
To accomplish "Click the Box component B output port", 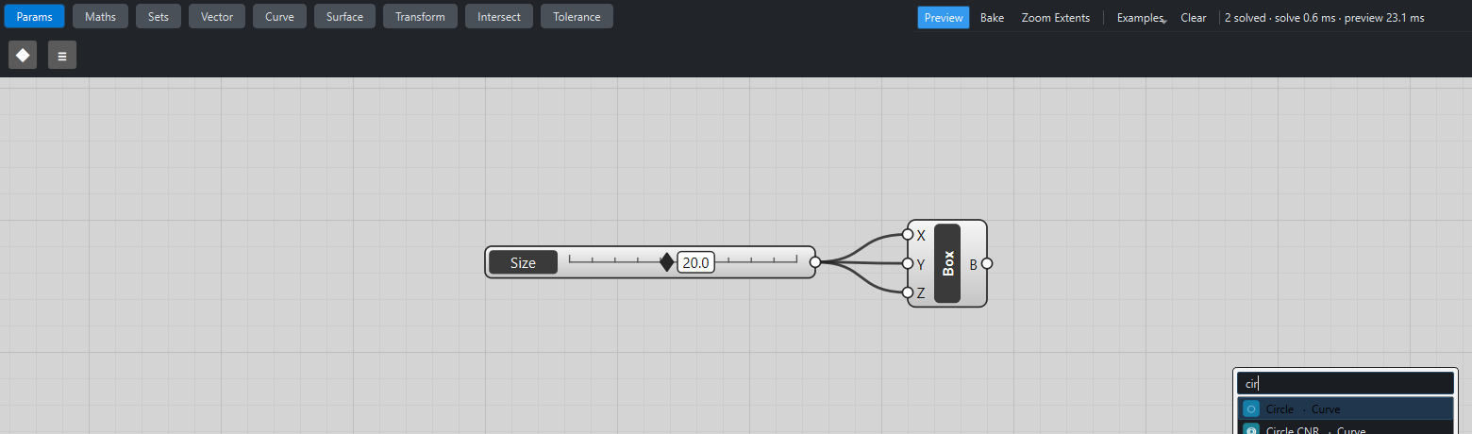I will (x=987, y=263).
